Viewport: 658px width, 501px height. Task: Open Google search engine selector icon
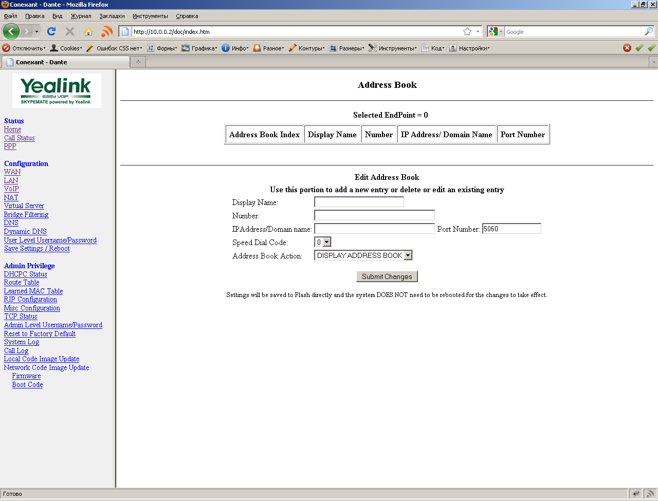[496, 31]
